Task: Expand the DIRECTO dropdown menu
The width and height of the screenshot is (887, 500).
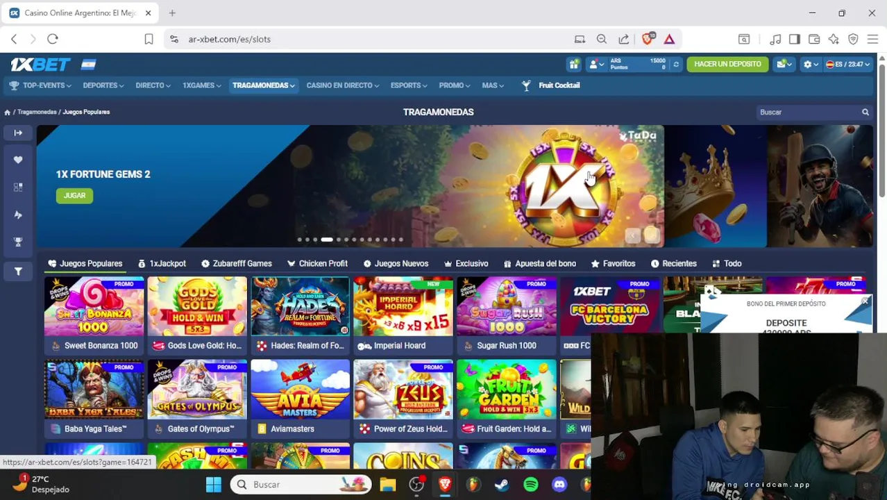Action: [153, 85]
